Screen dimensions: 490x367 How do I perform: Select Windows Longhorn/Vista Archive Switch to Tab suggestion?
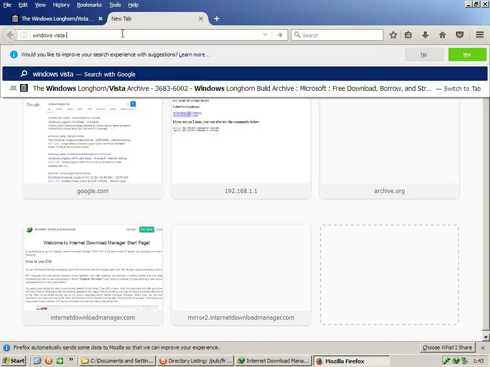pyautogui.click(x=245, y=88)
